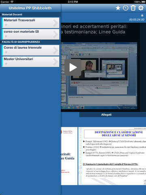Viewport: 146px width, 195px height.
Task: Toggle favorite star on Corso di laurea triennale
Action: [6, 52]
